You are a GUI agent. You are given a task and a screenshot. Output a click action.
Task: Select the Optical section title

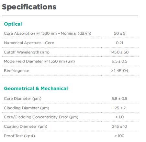click(13, 24)
